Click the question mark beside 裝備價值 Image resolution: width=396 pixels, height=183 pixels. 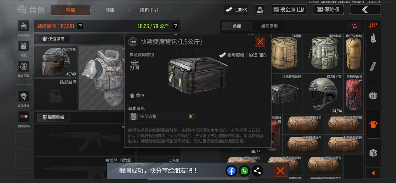point(80,26)
